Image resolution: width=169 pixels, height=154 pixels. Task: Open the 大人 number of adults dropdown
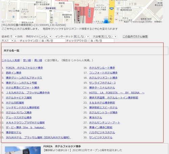(10, 41)
